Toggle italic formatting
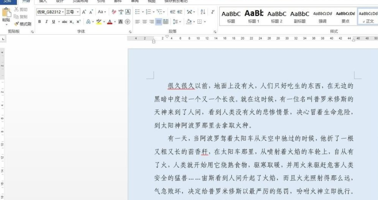 (x=47, y=22)
